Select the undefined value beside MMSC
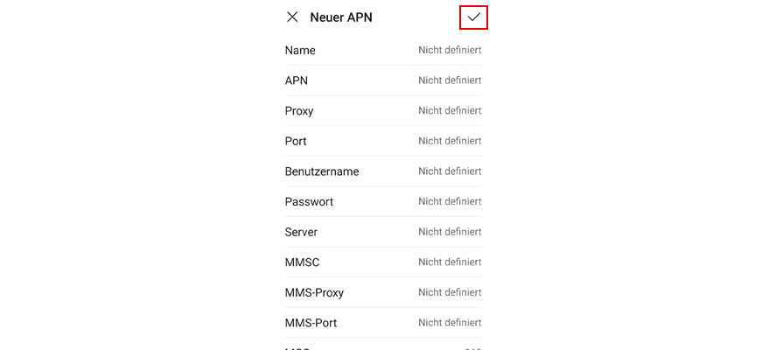The width and height of the screenshot is (769, 350). coord(450,262)
